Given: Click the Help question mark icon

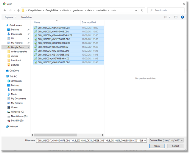Looking at the screenshot, I should click(x=183, y=17).
